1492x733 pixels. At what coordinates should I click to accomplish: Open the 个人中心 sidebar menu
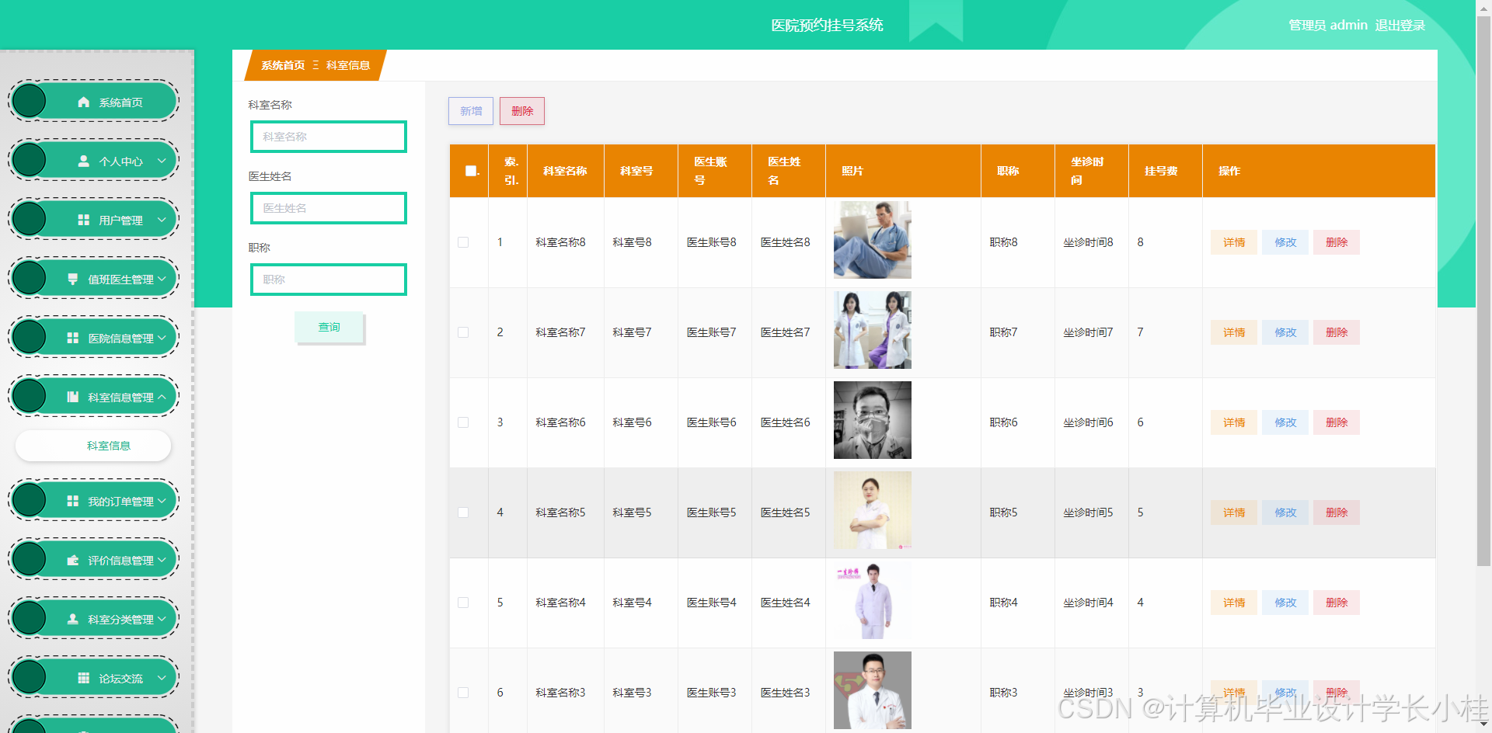94,161
